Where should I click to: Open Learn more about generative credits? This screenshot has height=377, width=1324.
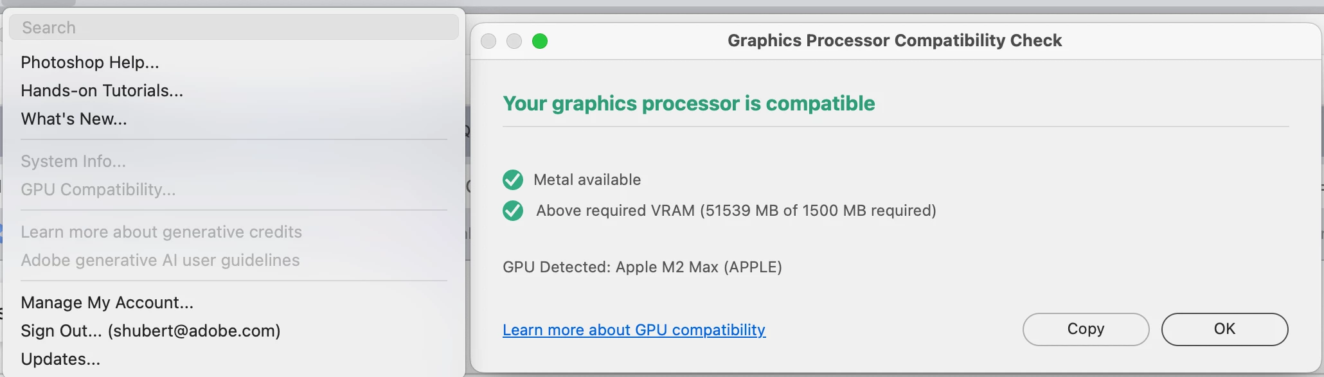[161, 232]
